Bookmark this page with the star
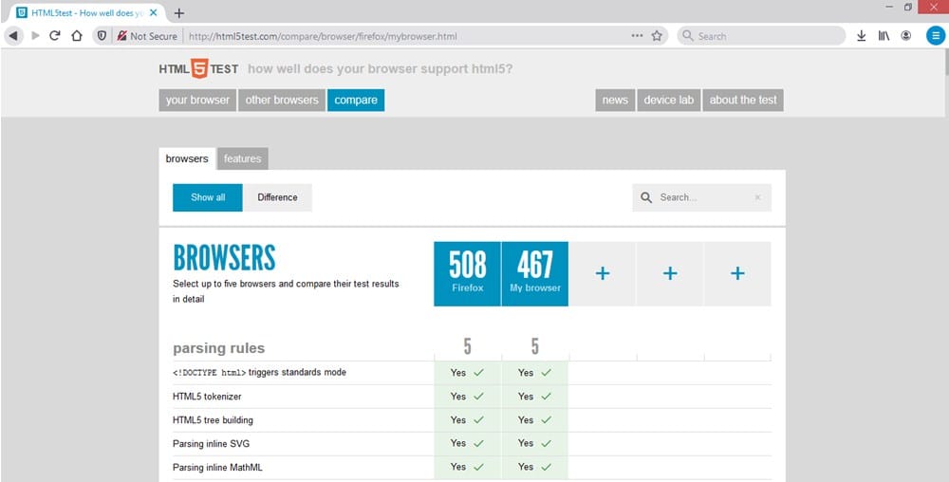This screenshot has width=949, height=482. [657, 36]
